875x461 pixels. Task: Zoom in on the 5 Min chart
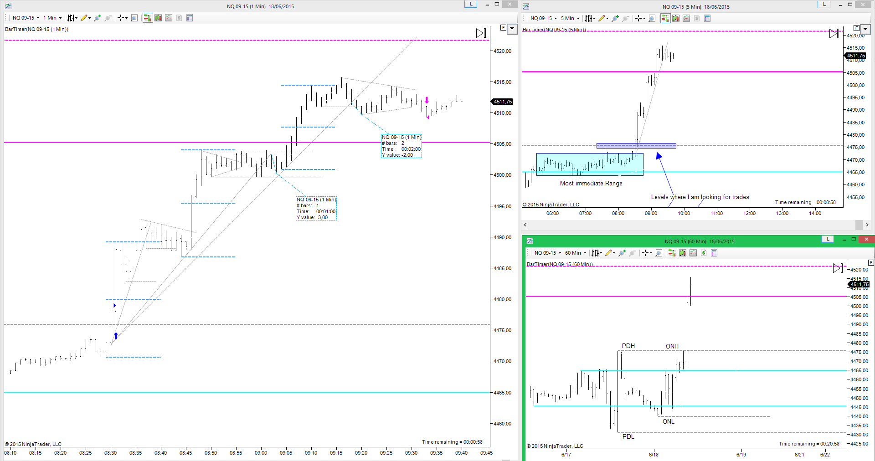pyautogui.click(x=615, y=18)
